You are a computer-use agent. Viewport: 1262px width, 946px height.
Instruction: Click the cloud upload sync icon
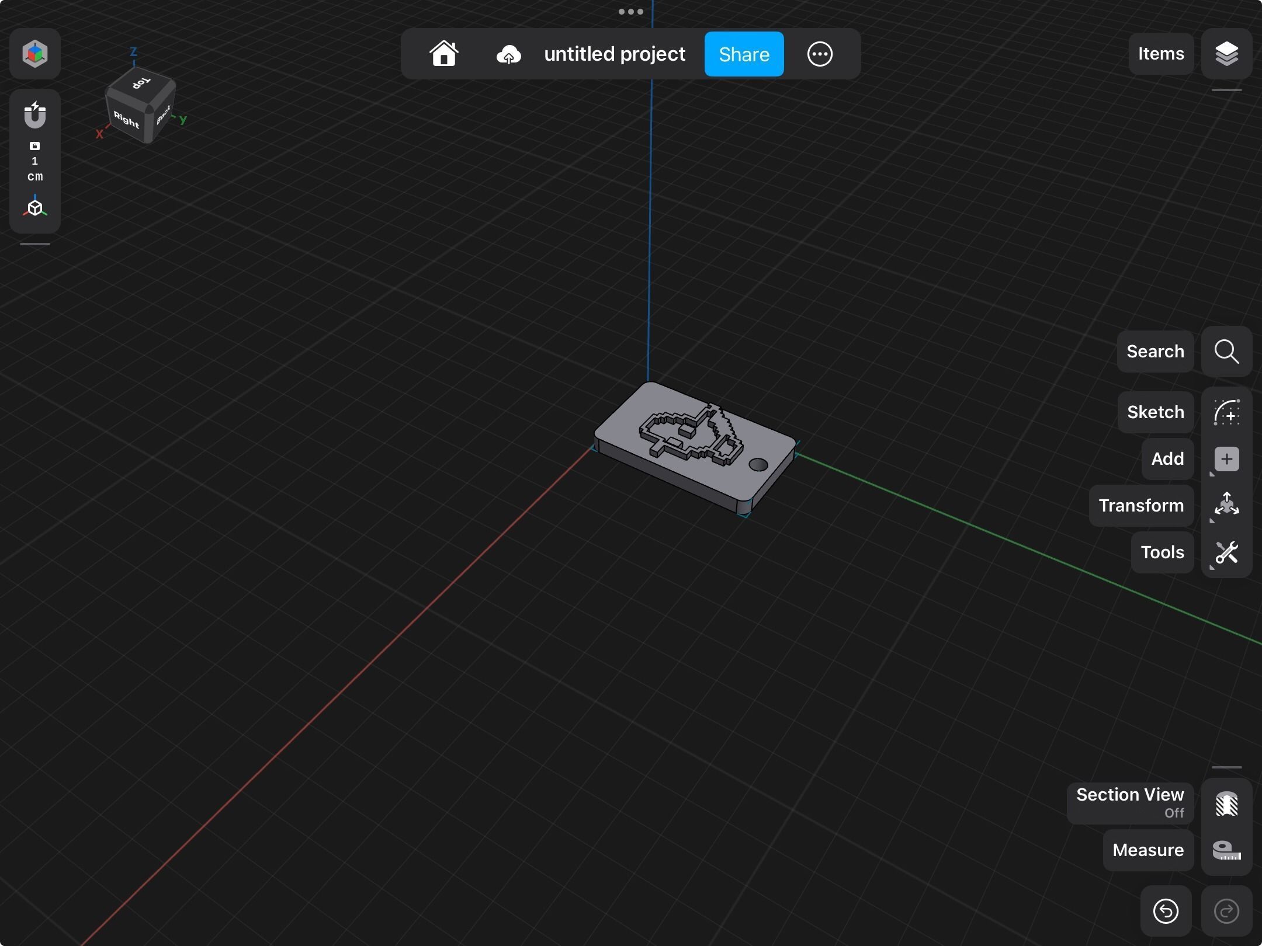pos(508,54)
